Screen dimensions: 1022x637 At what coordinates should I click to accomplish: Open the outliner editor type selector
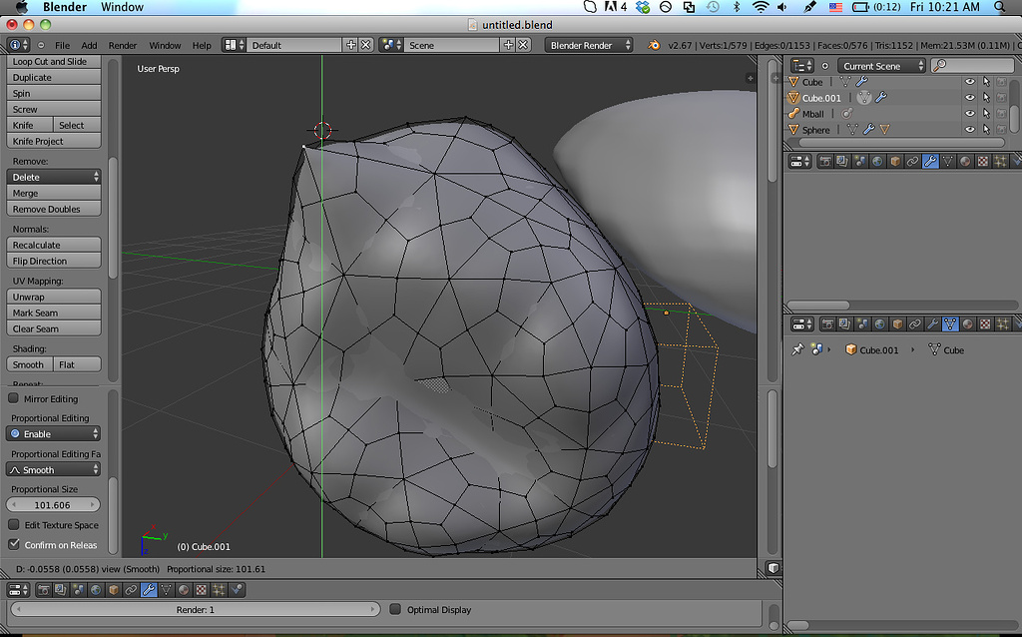click(x=802, y=66)
